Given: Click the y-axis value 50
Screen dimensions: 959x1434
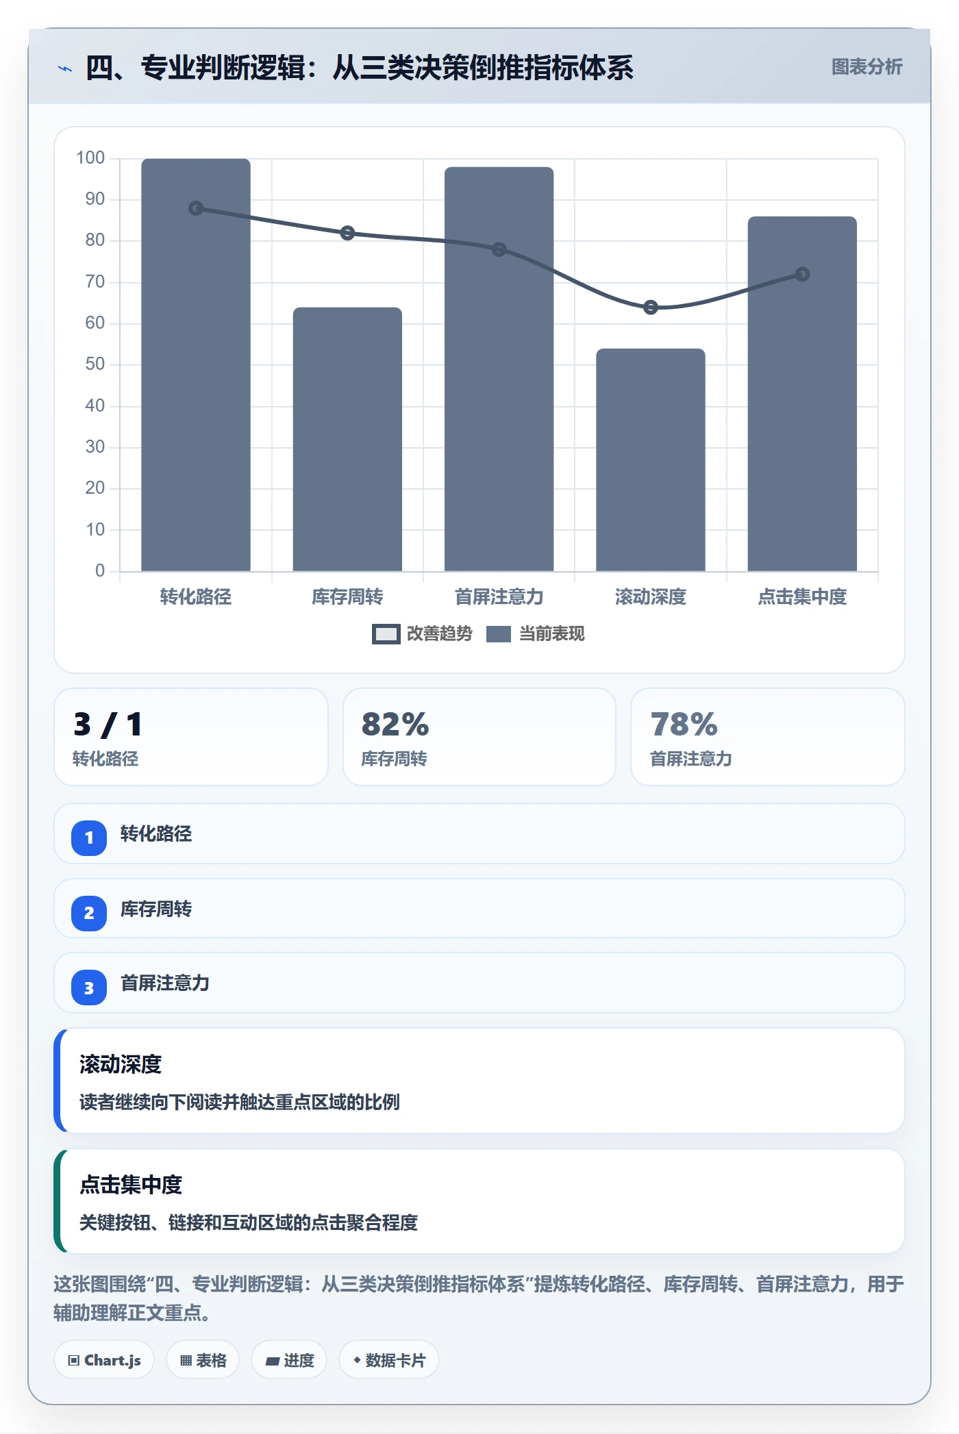Looking at the screenshot, I should point(95,364).
